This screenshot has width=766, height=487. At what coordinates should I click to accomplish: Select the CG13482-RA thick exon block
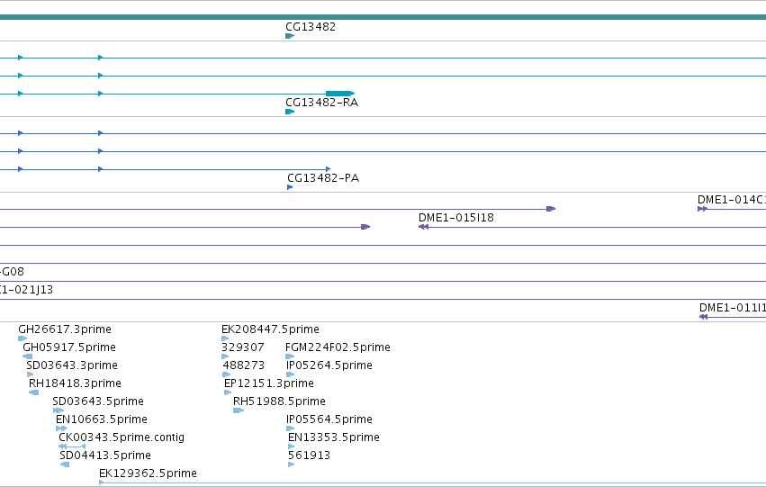click(340, 94)
